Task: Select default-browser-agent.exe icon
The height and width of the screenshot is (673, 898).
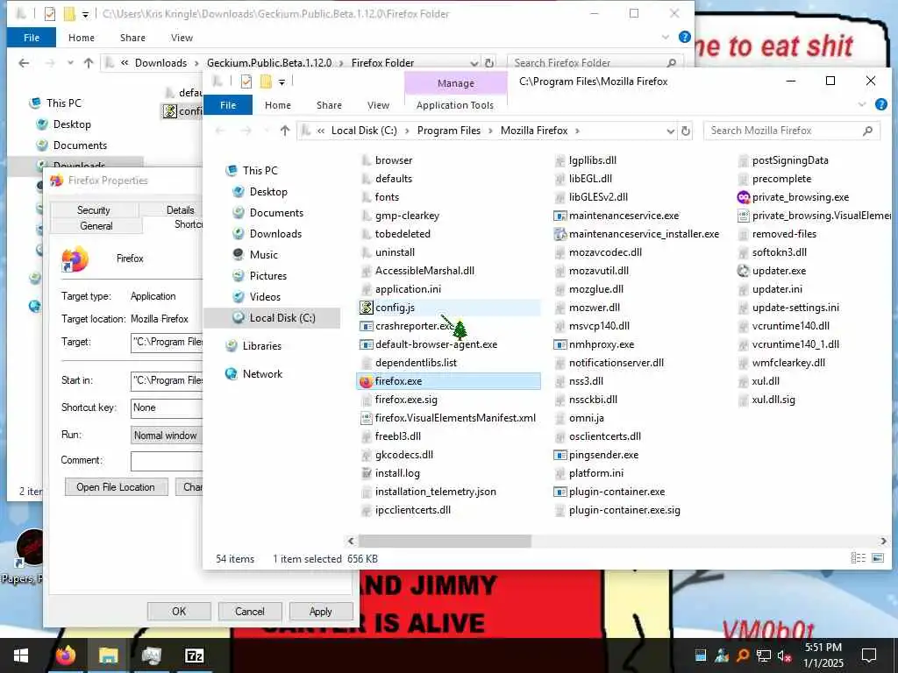Action: (366, 344)
